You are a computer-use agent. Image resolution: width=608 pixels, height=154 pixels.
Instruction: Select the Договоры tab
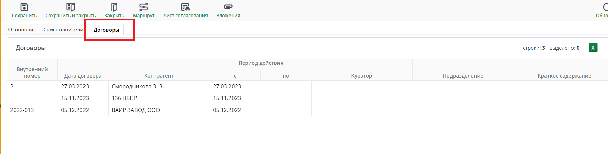(106, 30)
